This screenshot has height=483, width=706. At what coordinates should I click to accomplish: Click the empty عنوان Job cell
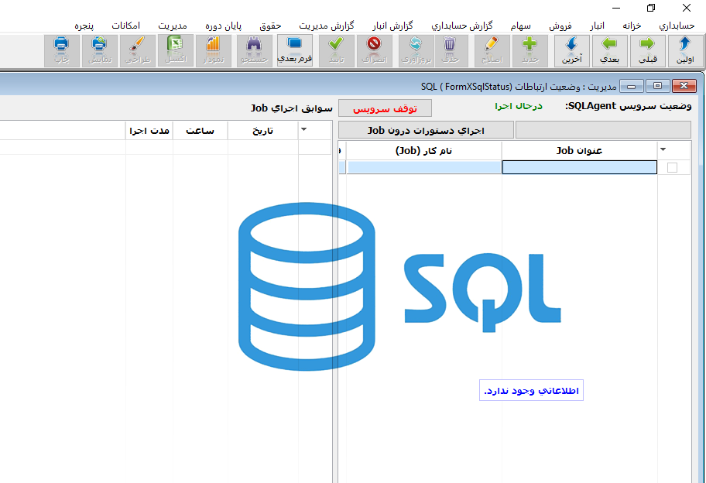(580, 167)
